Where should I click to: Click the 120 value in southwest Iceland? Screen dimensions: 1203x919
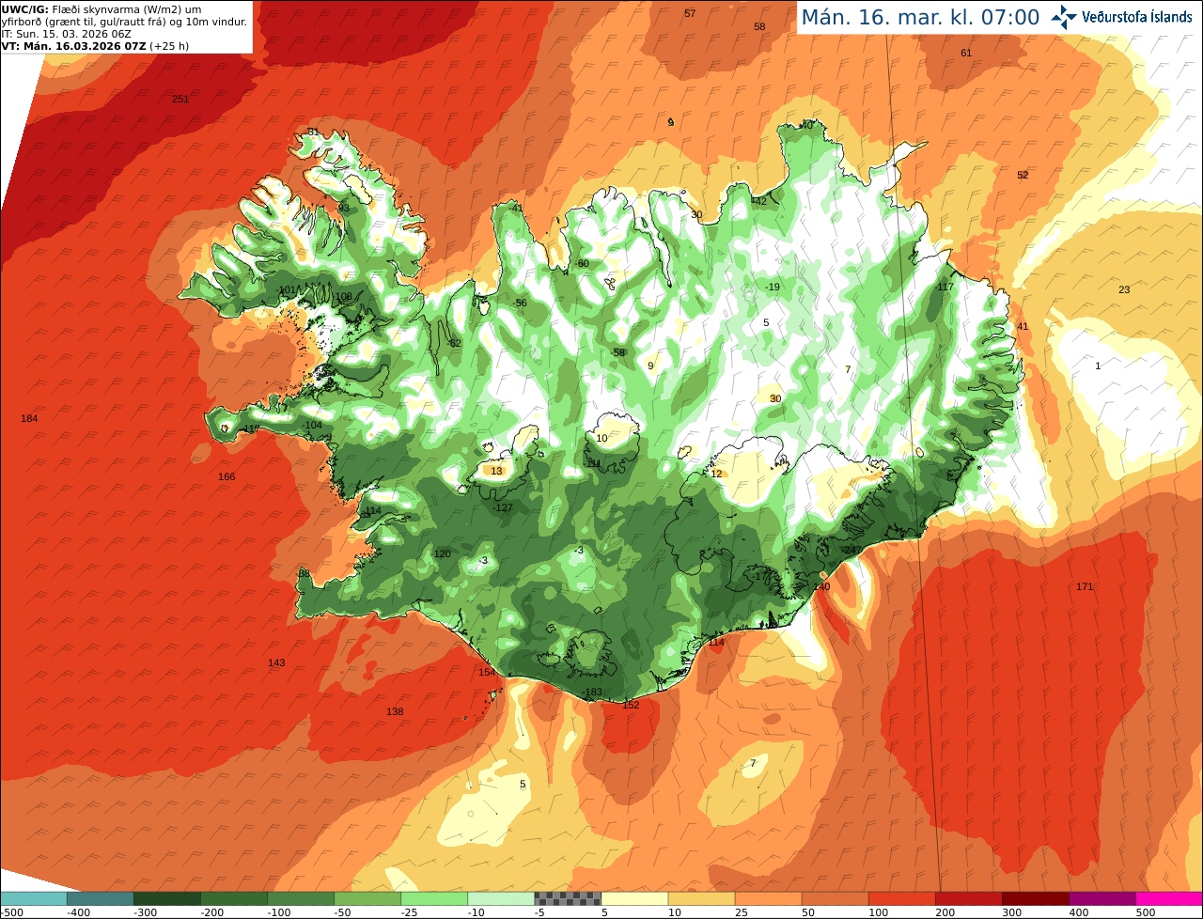(442, 553)
